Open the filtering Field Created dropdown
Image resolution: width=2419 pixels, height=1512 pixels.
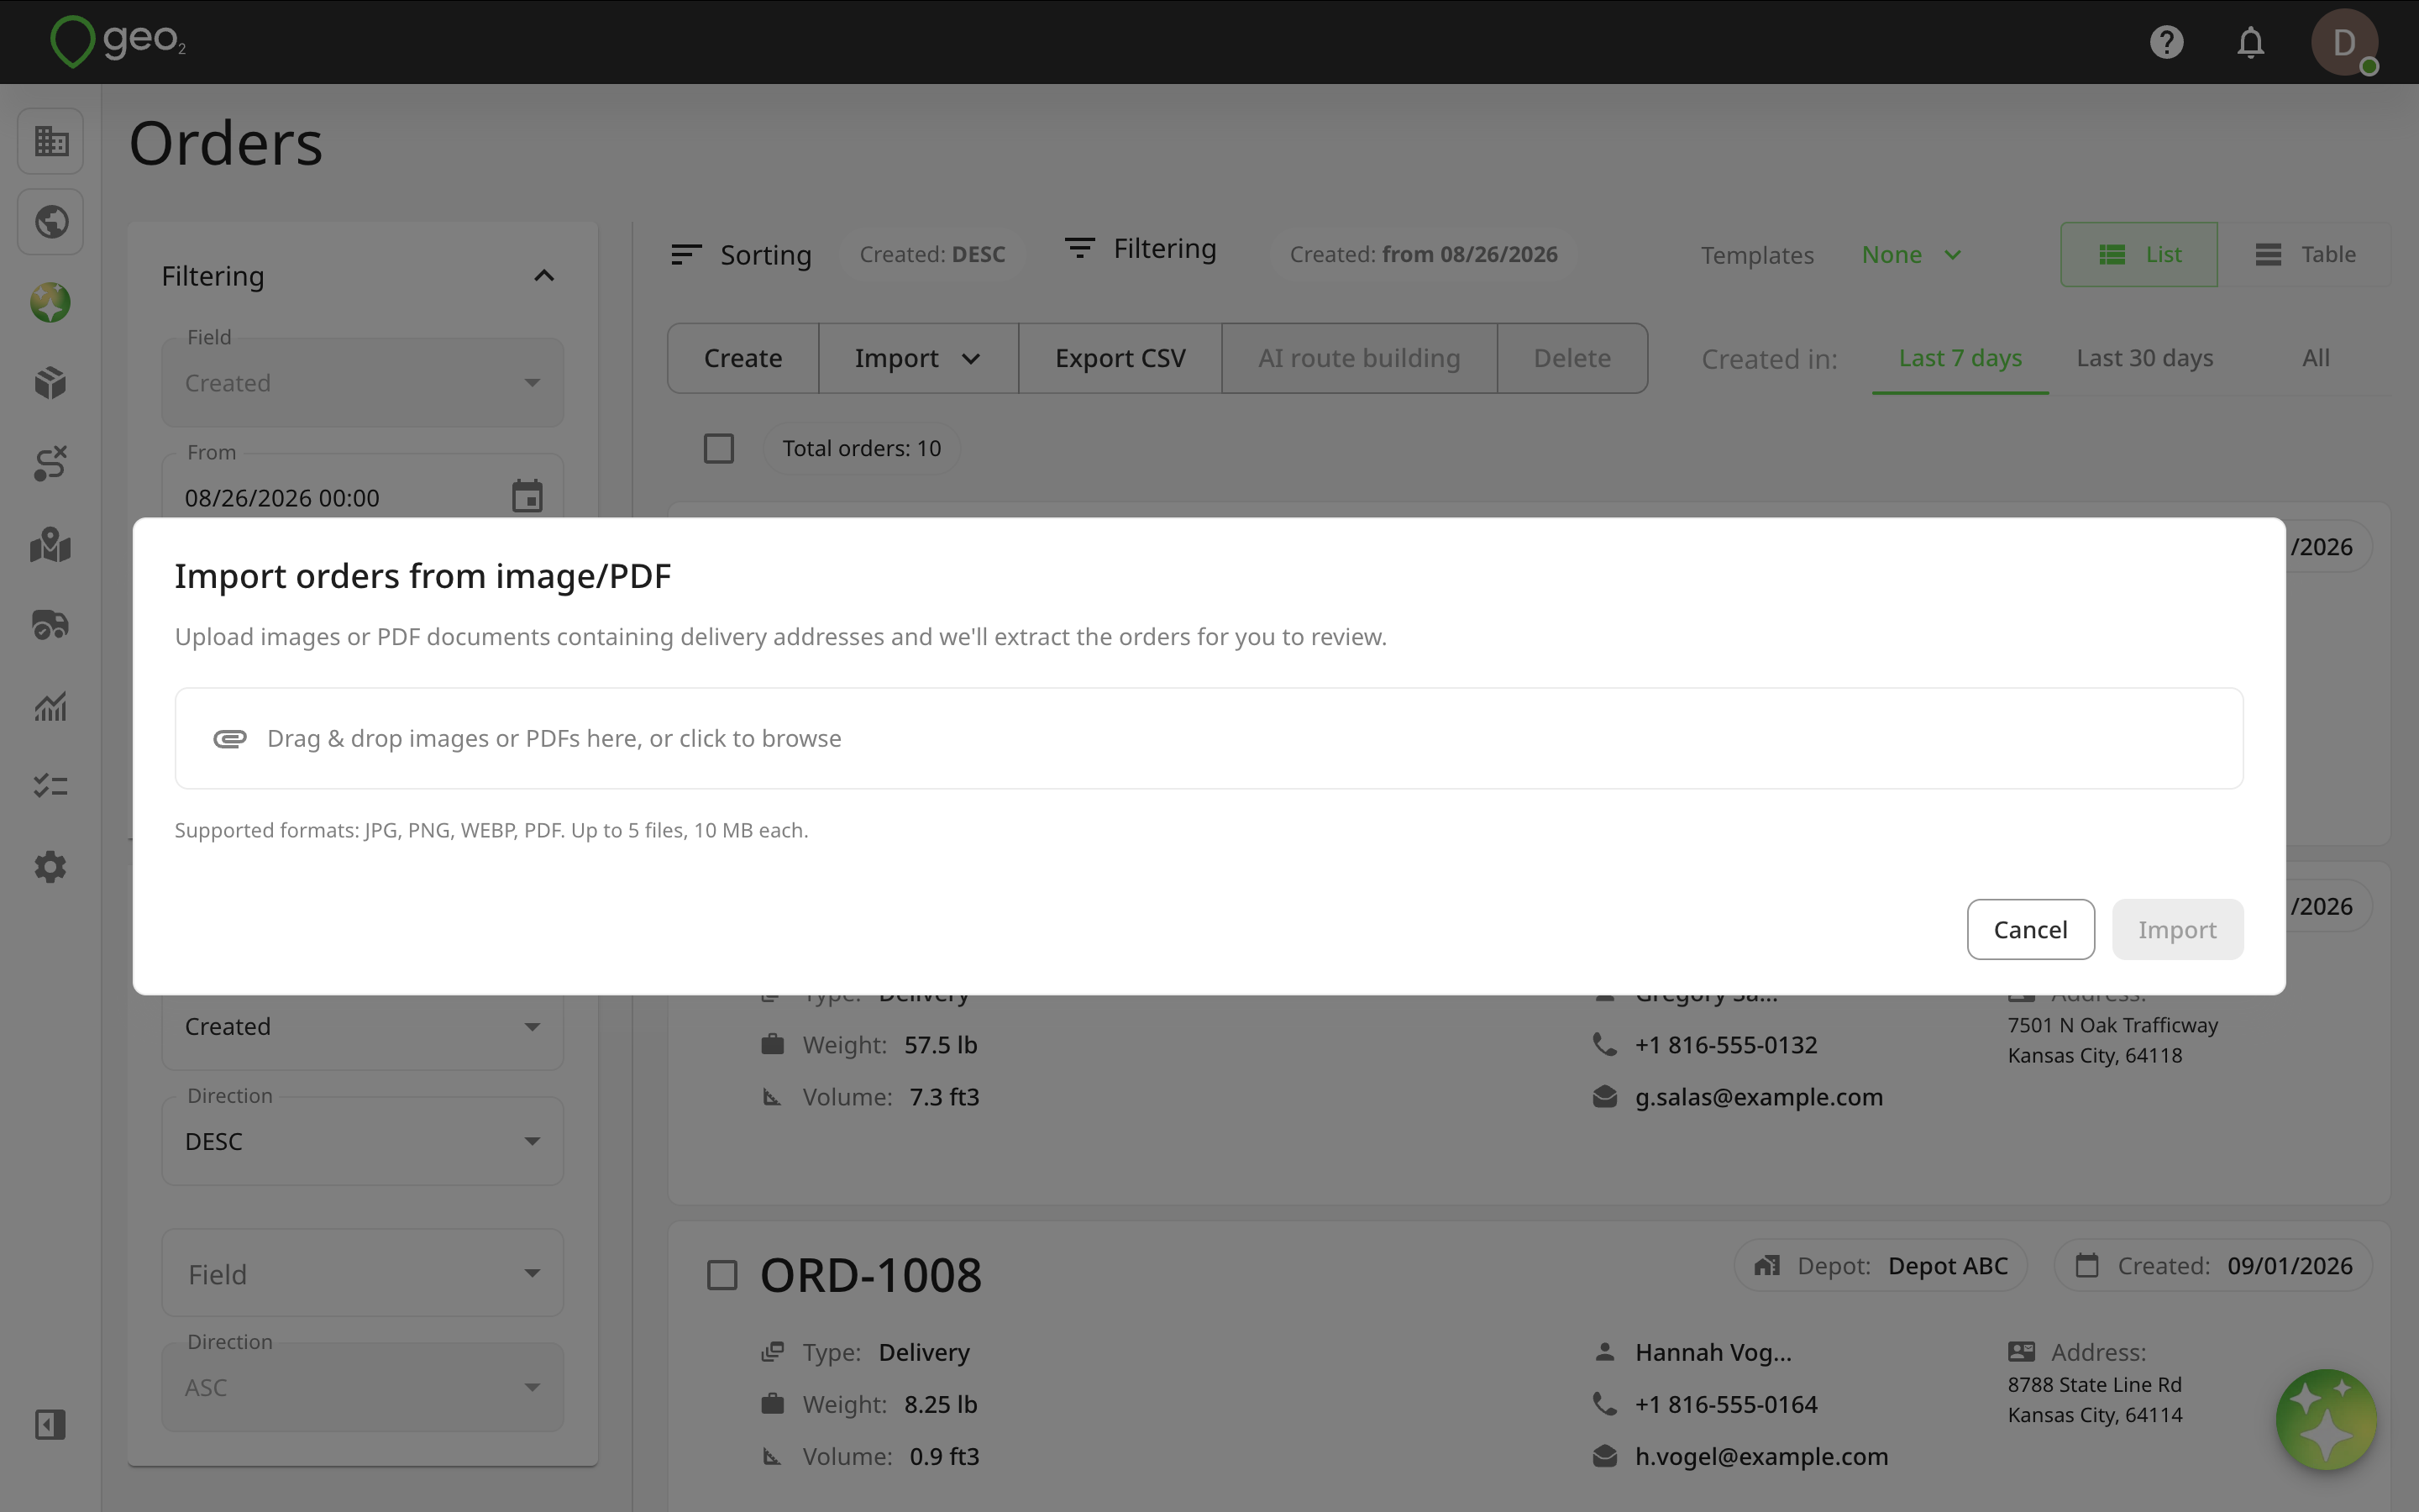(363, 383)
